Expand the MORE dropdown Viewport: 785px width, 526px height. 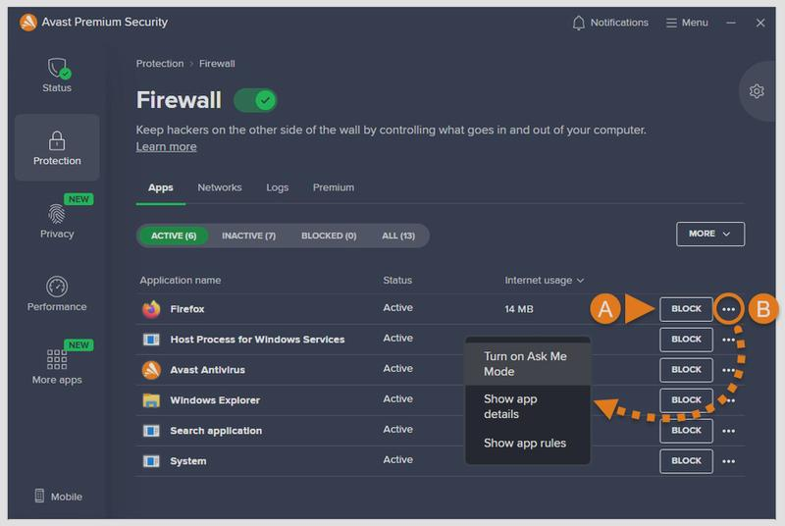(x=709, y=234)
